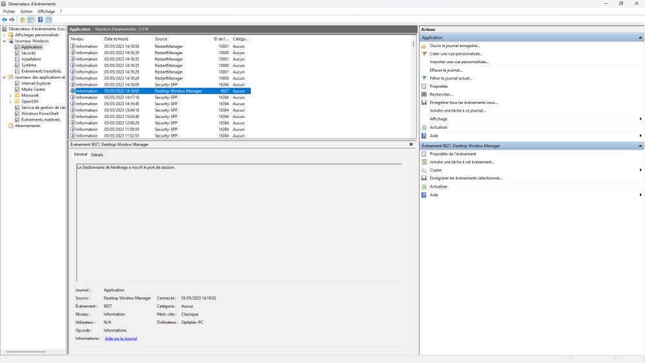The image size is (645, 363).
Task: Close the event preview pane
Action: 411,144
